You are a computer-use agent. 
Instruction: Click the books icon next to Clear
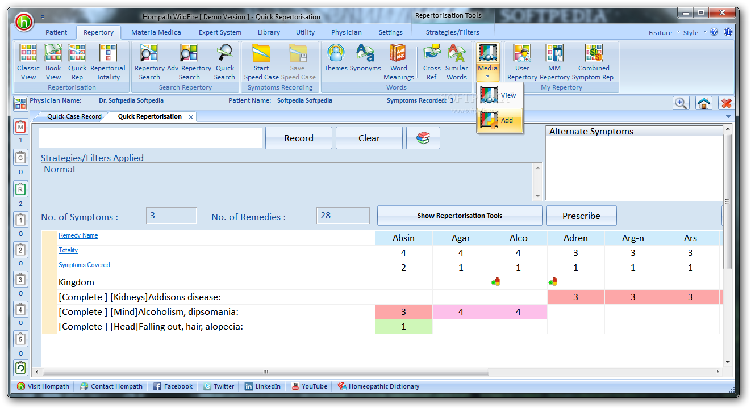[423, 138]
